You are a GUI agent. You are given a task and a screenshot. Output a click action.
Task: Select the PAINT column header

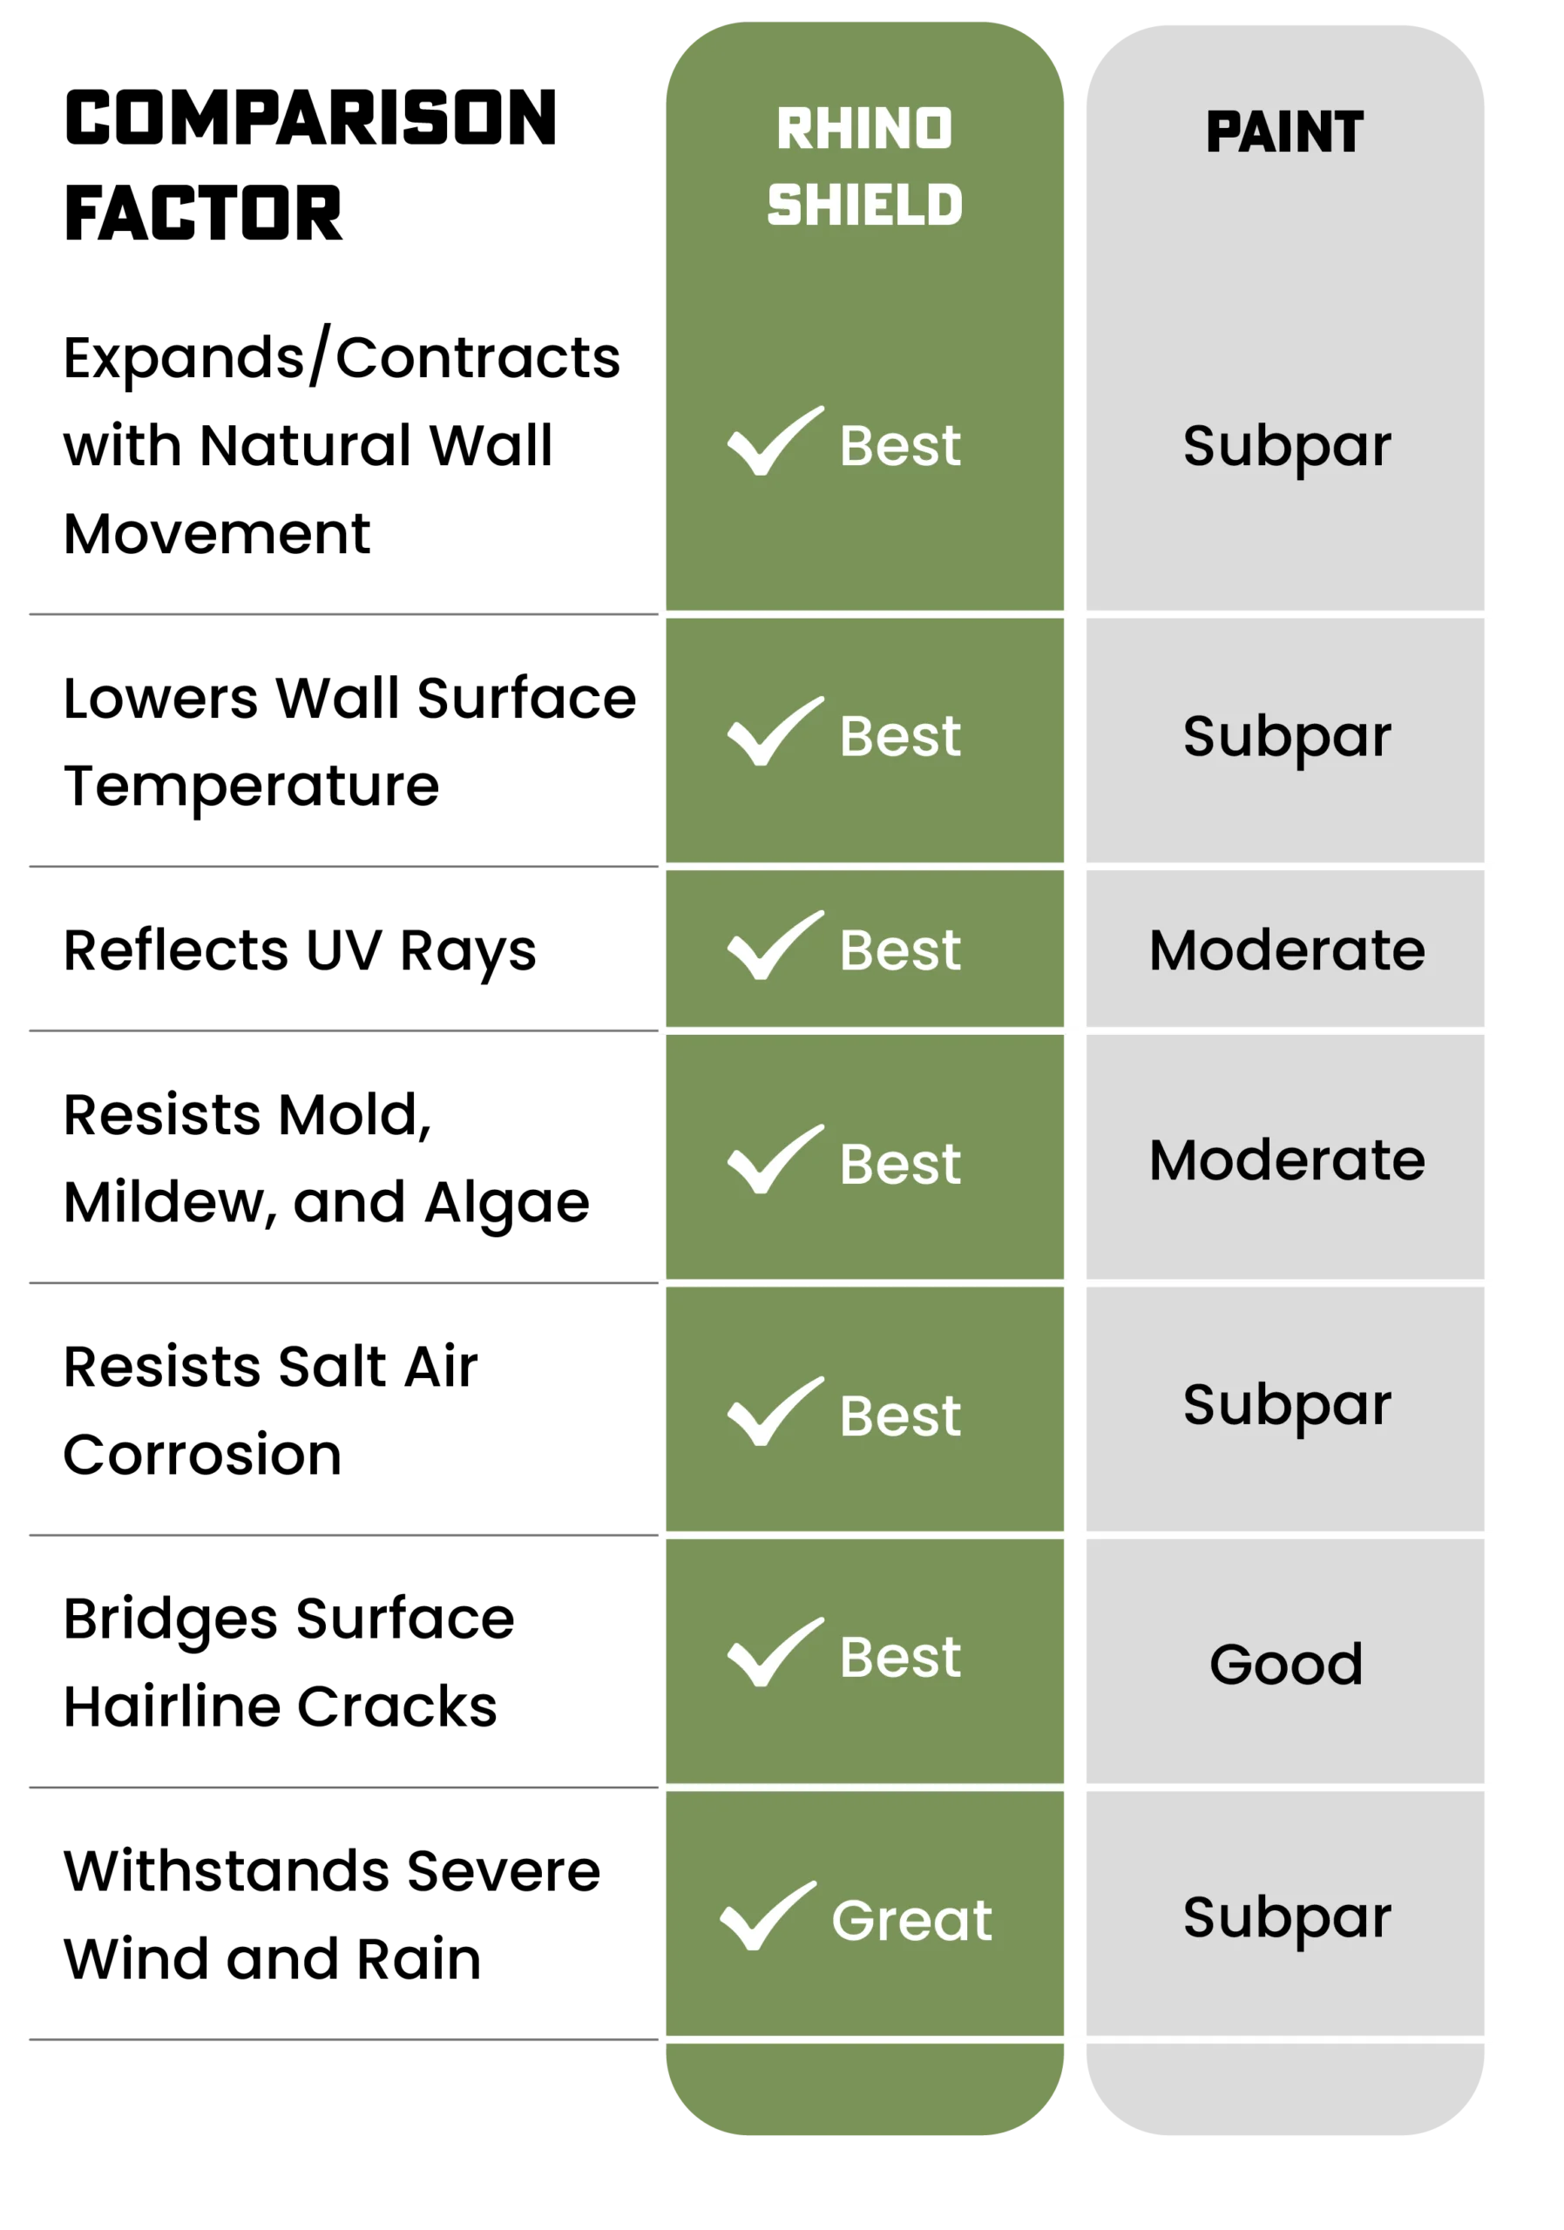tap(1284, 132)
